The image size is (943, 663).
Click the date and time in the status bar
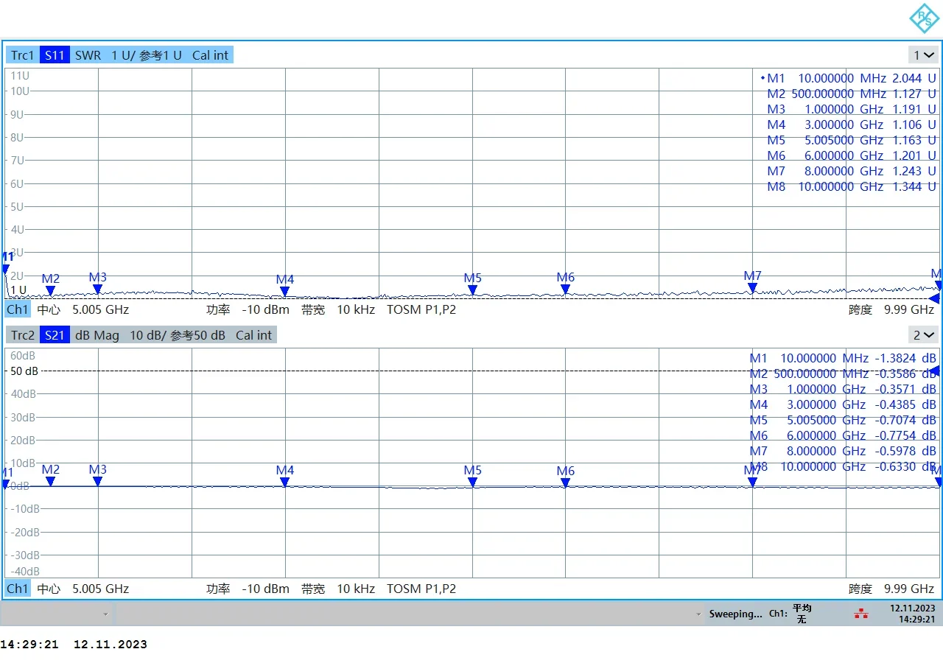(912, 614)
